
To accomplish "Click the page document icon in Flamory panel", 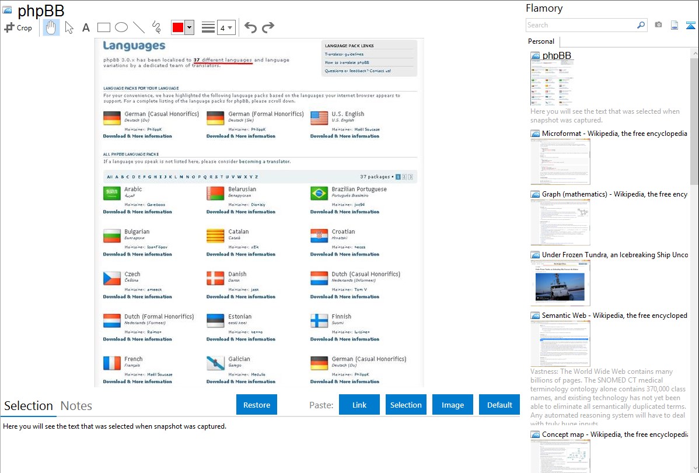I will click(674, 25).
